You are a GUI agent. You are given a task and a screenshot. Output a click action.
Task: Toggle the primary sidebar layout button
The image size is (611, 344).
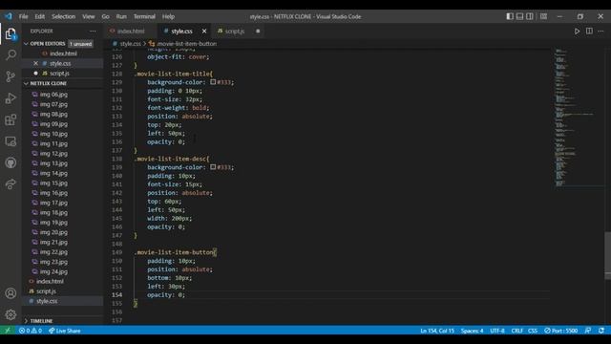pyautogui.click(x=510, y=16)
